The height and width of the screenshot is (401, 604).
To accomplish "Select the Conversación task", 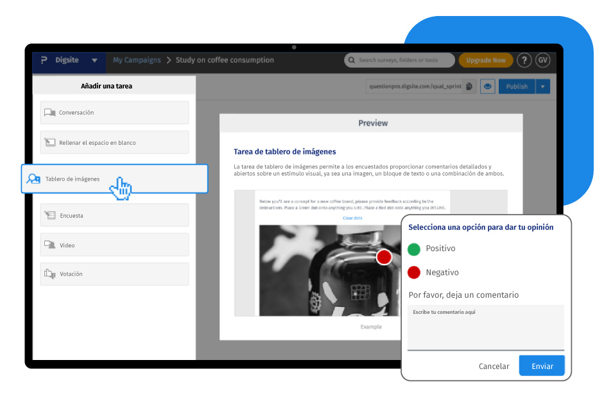I will 114,113.
